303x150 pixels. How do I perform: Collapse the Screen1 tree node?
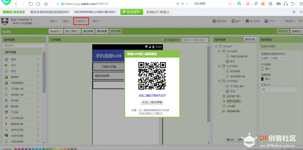(216, 46)
